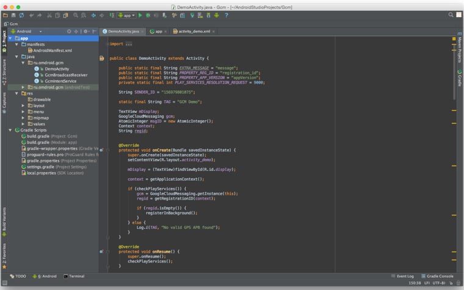
Task: Toggle the Maven Projects side panel
Action: [460, 48]
